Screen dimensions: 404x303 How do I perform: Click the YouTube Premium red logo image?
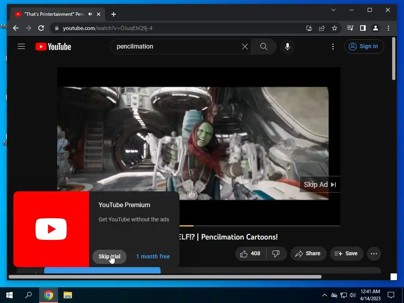coord(51,229)
